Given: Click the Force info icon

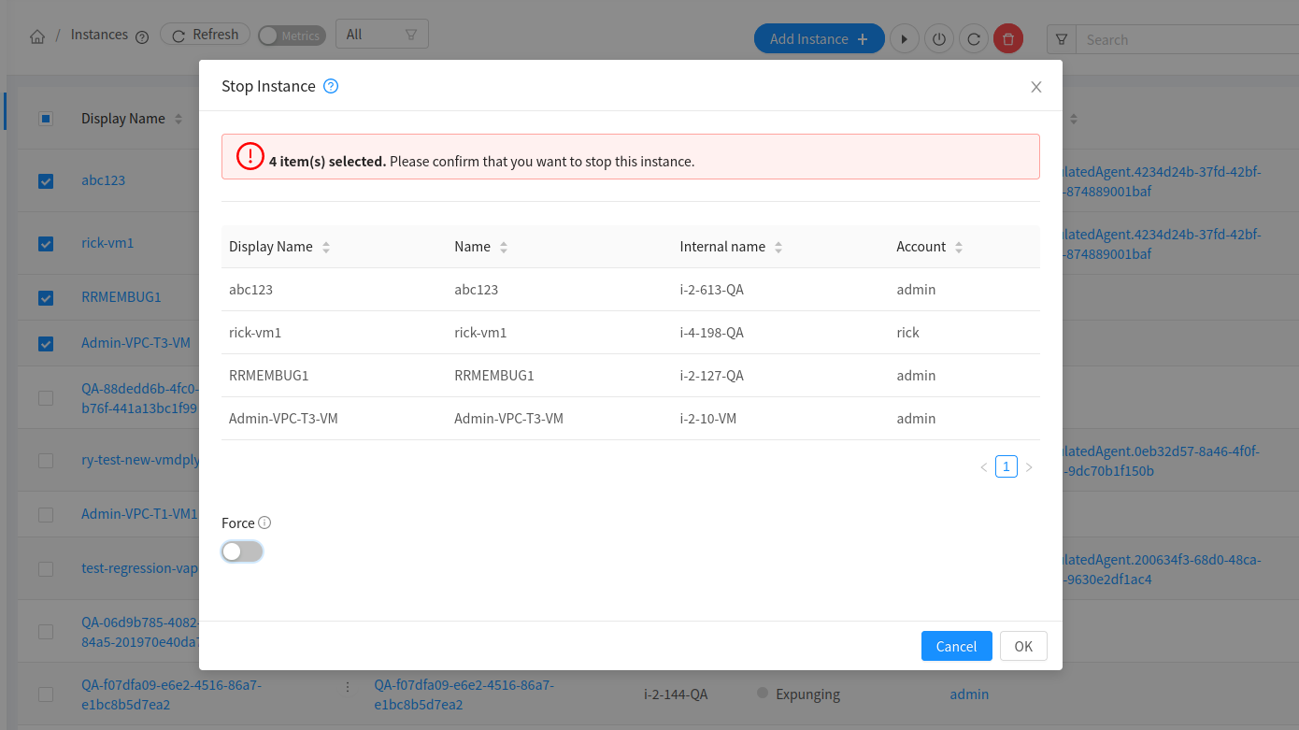Looking at the screenshot, I should [x=264, y=522].
